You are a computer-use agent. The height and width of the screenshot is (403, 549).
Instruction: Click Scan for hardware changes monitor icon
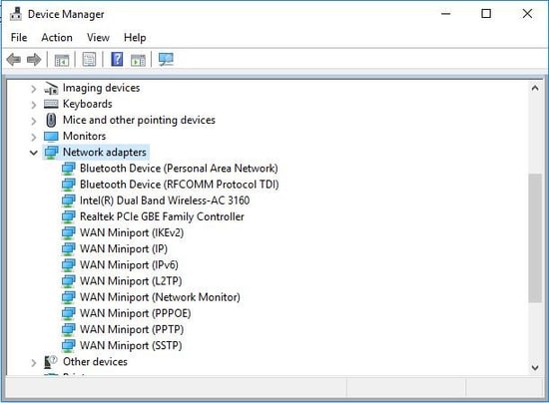[x=166, y=60]
